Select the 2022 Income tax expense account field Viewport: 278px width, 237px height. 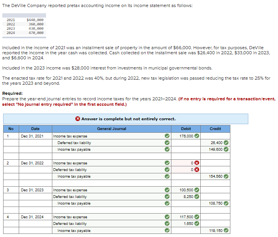(x=112, y=163)
